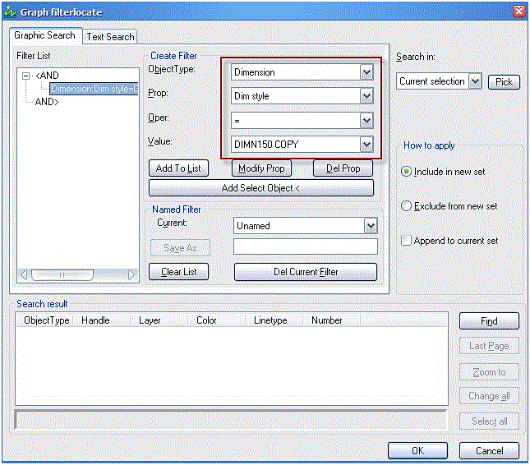Click the Color column header
Viewport: 530px width, 465px height.
pyautogui.click(x=217, y=320)
